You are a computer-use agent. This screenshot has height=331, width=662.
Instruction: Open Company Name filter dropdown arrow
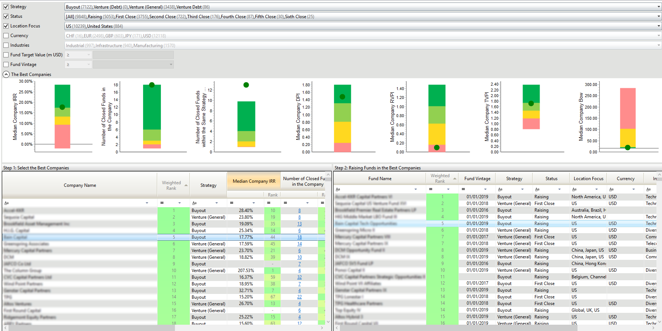point(147,203)
